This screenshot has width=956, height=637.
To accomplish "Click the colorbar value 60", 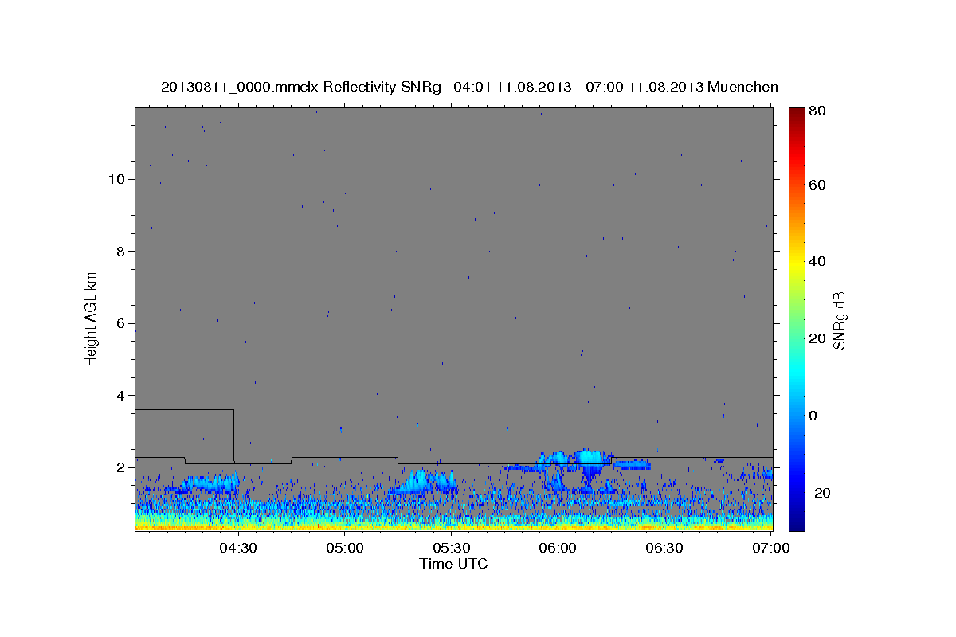I will point(816,185).
